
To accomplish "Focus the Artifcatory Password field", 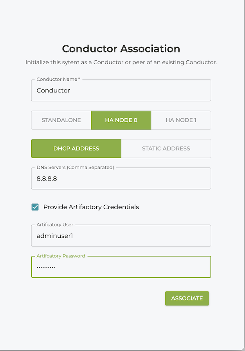I will (x=121, y=267).
